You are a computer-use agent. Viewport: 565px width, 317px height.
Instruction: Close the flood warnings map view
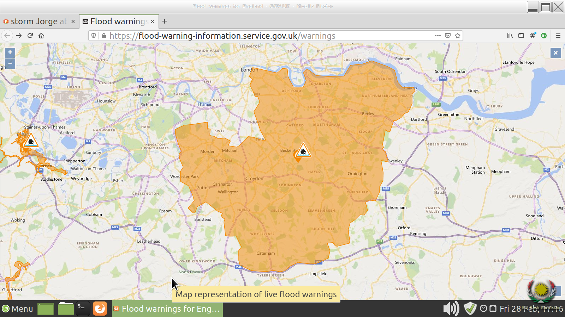click(555, 53)
